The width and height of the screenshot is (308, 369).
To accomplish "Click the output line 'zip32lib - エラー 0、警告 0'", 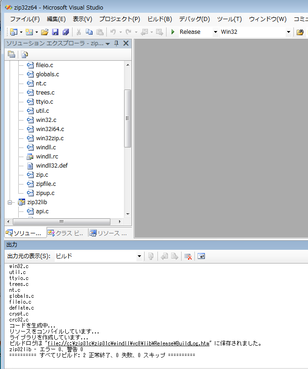I will [46, 349].
